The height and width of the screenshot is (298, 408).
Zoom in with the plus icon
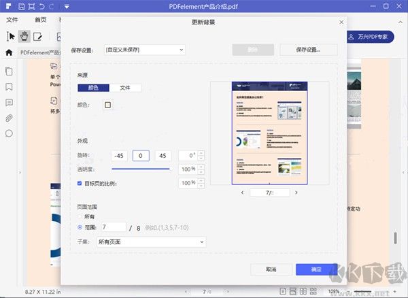click(395, 291)
